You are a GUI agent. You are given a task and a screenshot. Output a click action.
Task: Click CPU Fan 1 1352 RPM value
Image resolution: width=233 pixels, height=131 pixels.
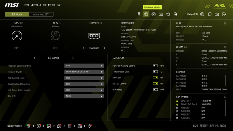[x=206, y=101]
